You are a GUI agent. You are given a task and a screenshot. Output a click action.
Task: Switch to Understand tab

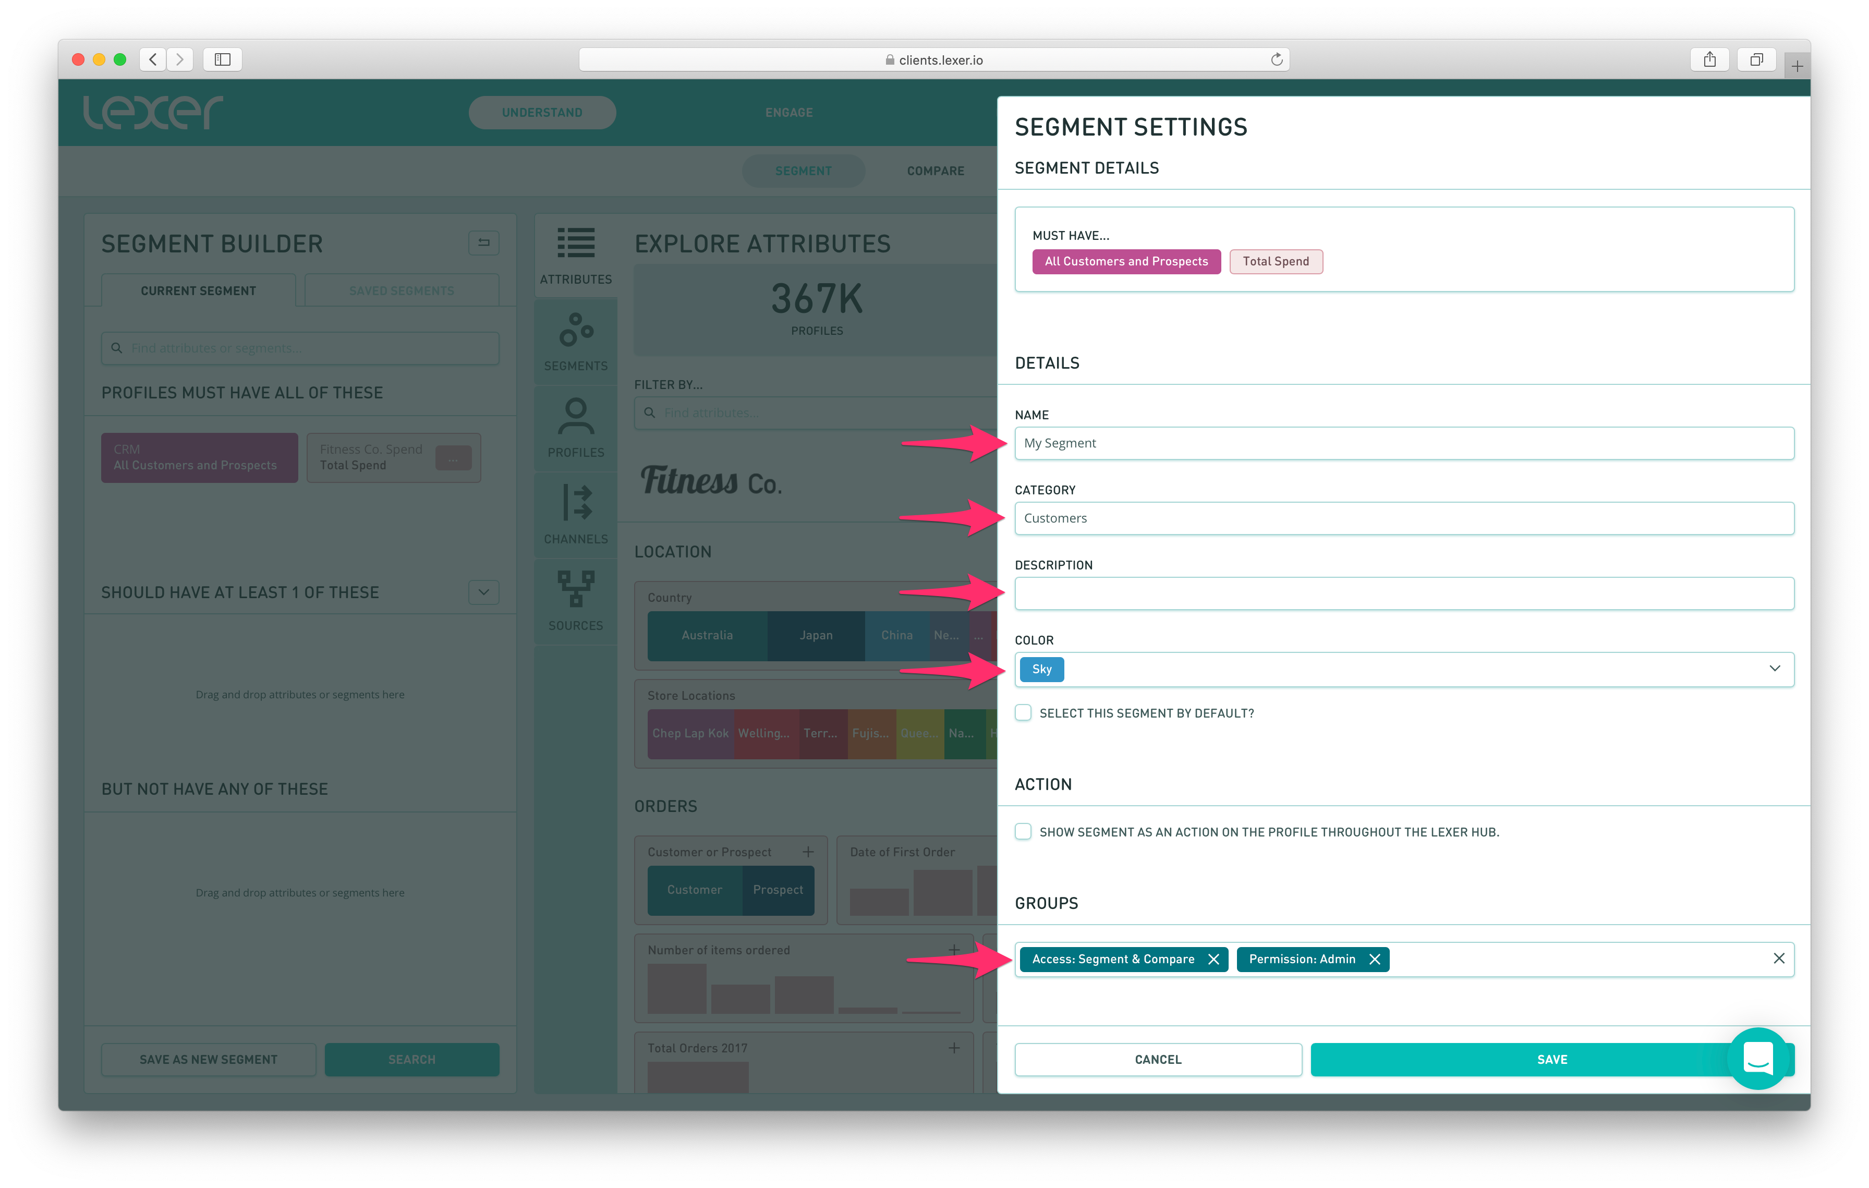point(542,113)
